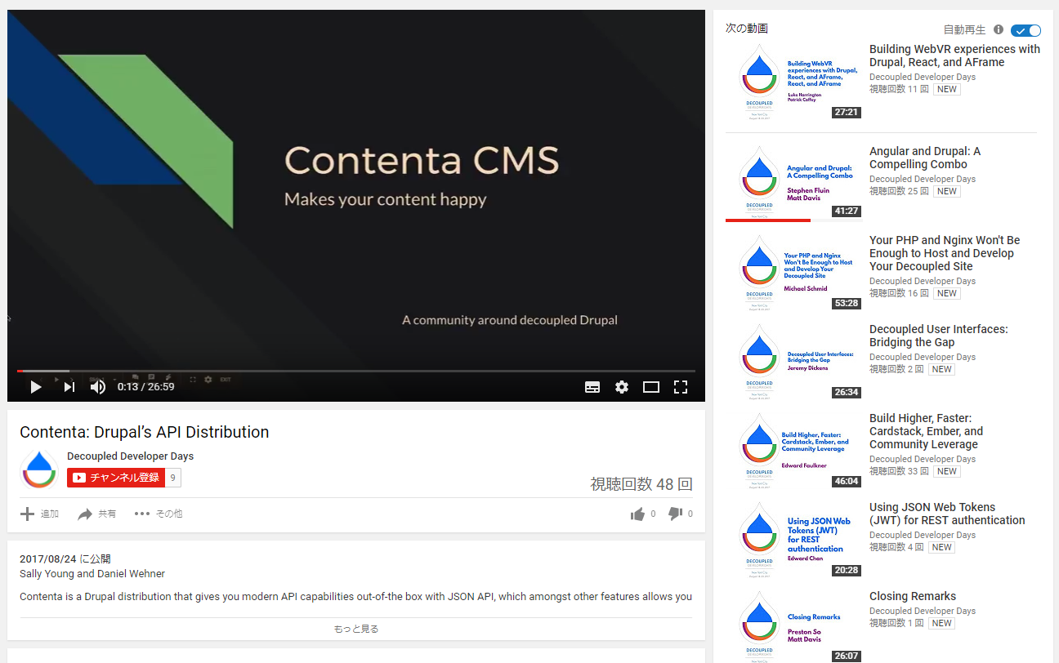Open Using JSON Web Tokens (JWT) title
The height and width of the screenshot is (663, 1059).
947,514
